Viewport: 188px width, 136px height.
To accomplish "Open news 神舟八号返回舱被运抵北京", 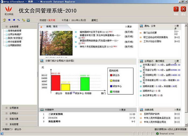I will [x=96, y=47].
